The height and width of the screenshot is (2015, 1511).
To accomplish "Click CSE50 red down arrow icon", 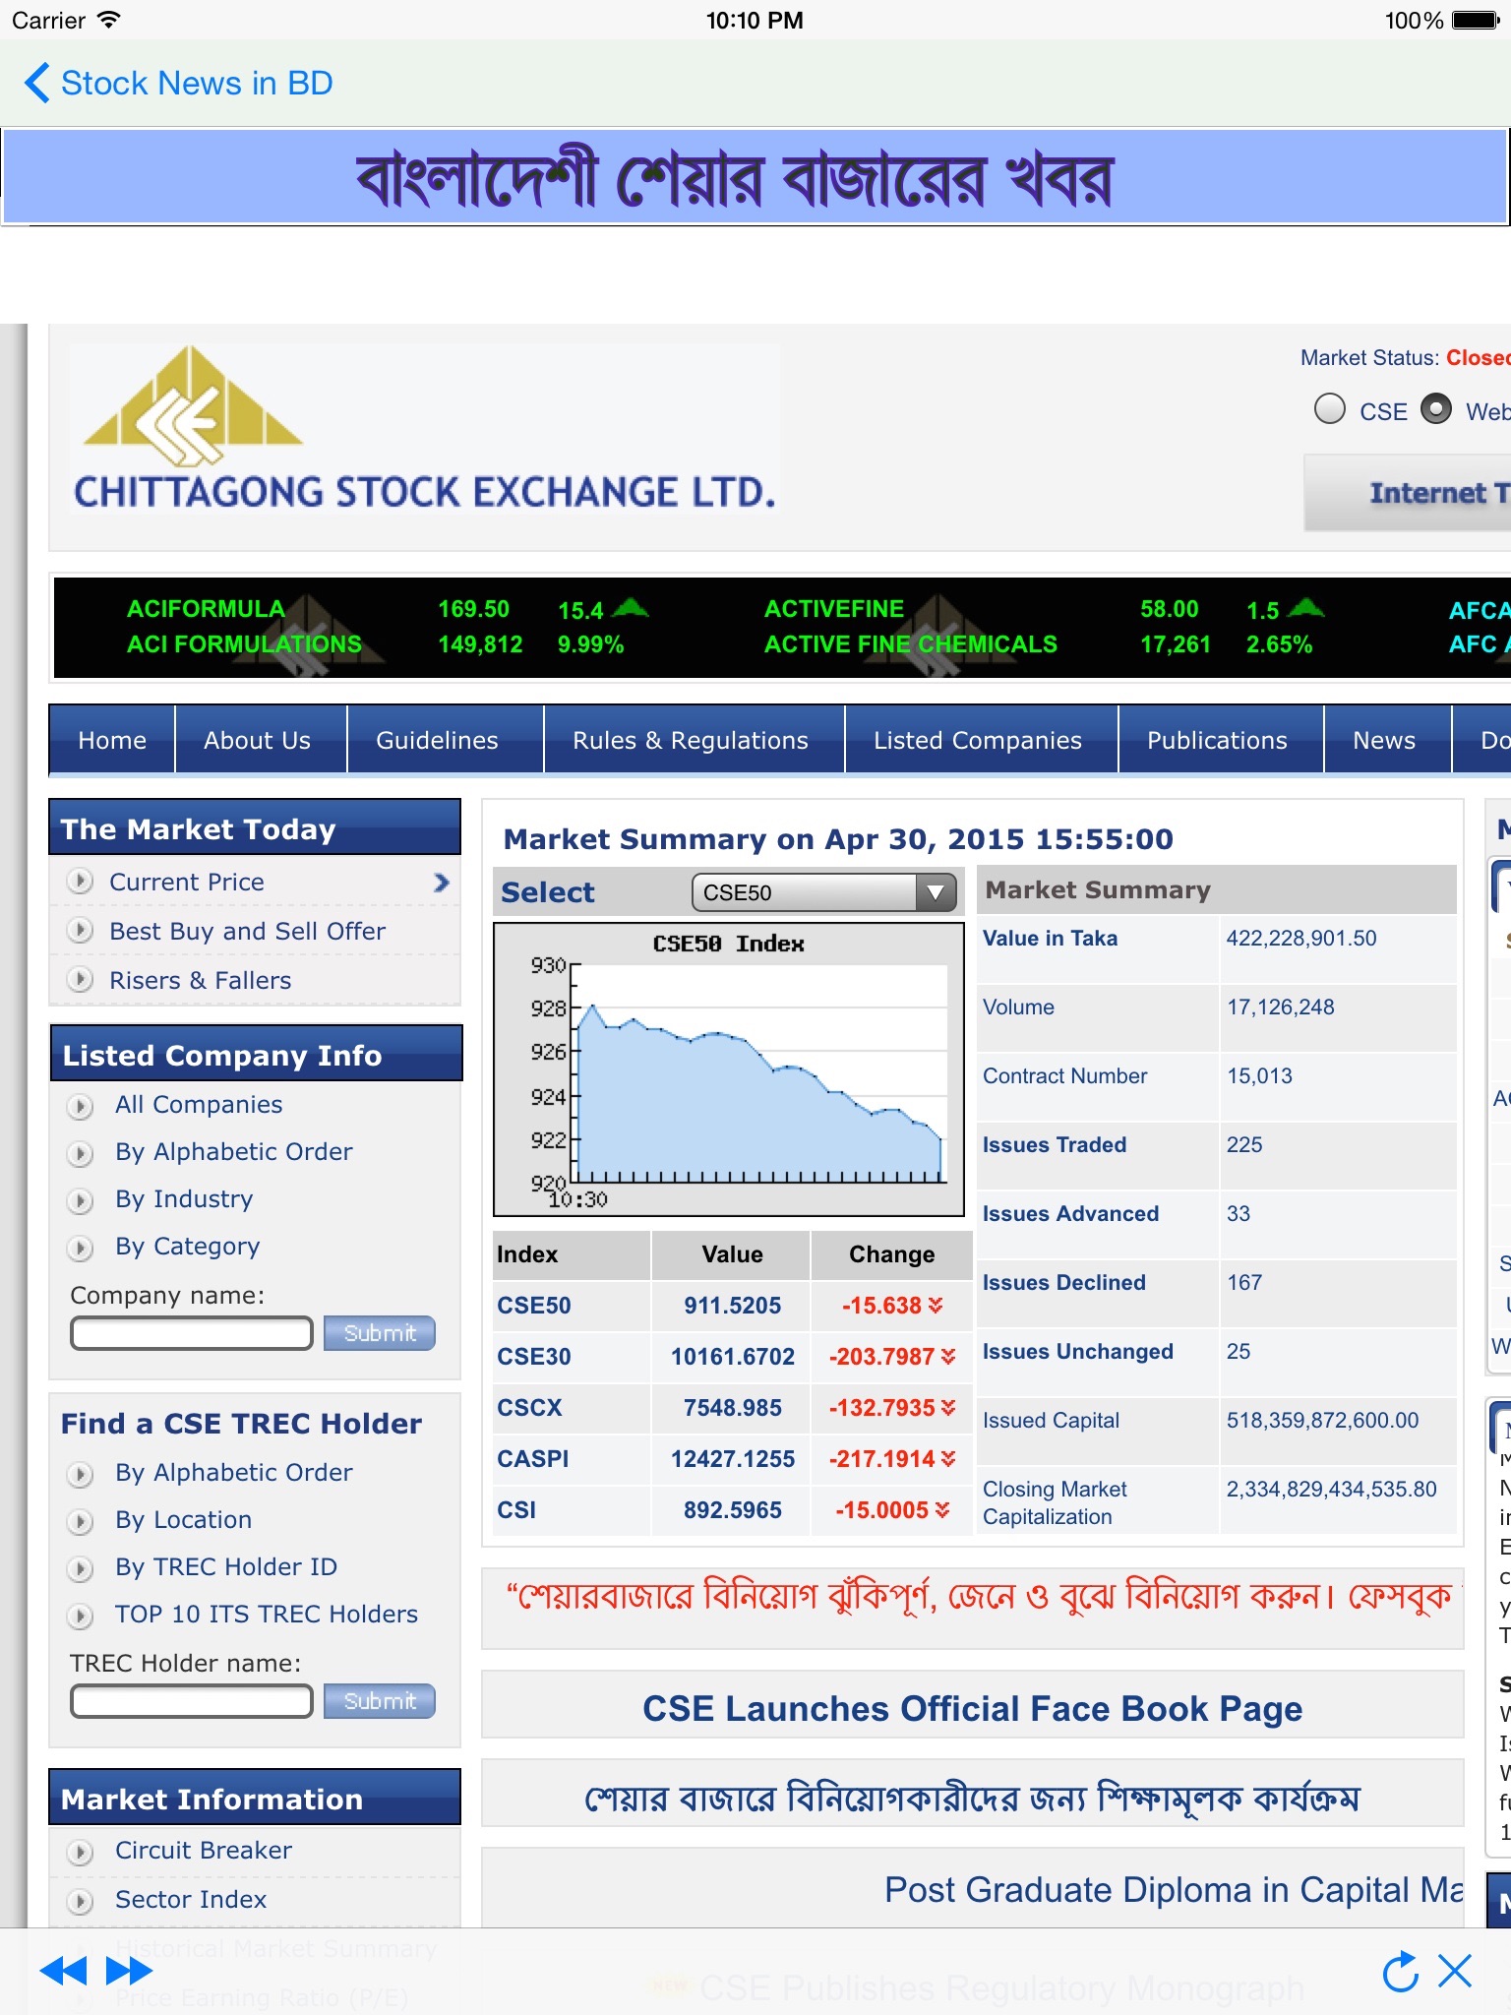I will [x=936, y=1305].
